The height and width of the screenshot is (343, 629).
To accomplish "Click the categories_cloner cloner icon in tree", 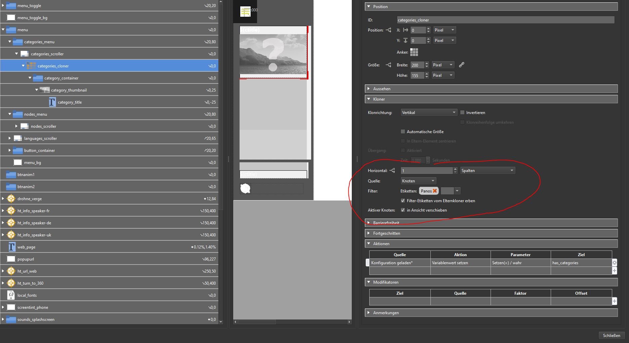I will pyautogui.click(x=31, y=66).
